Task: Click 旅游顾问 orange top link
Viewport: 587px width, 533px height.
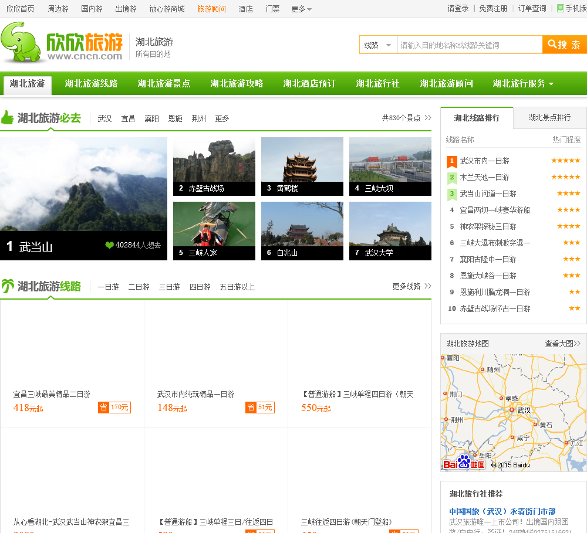Action: coord(211,9)
